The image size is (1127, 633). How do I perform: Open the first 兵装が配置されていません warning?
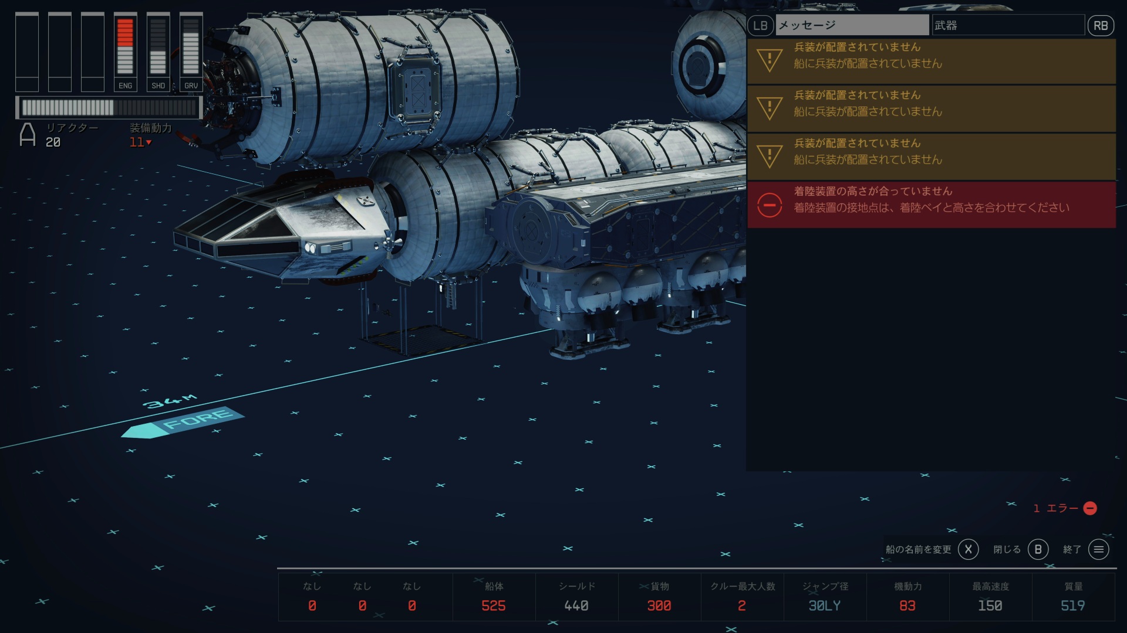pos(932,60)
